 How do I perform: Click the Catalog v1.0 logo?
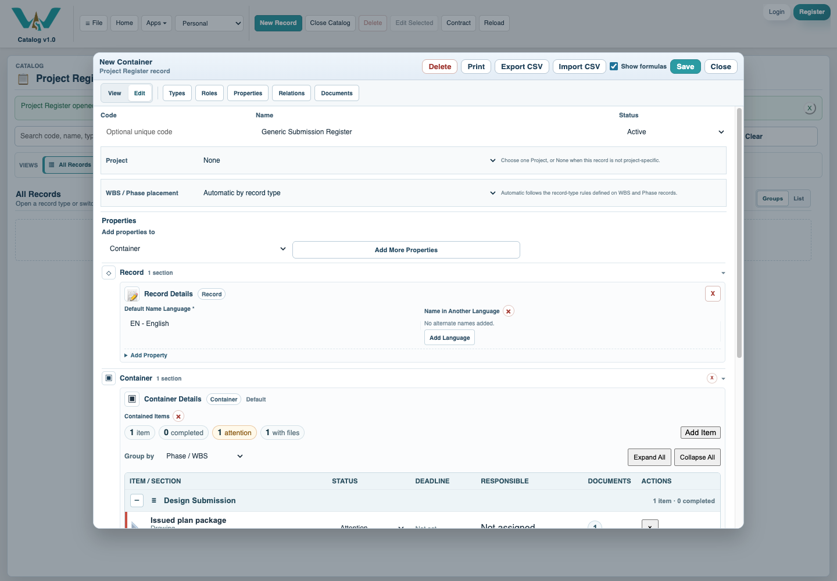[x=36, y=24]
